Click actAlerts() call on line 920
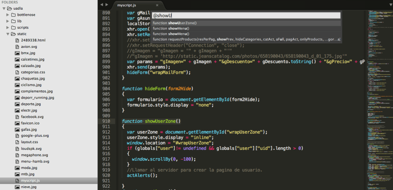 point(142,175)
